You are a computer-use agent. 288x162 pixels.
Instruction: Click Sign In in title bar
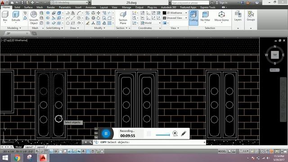(221, 3)
